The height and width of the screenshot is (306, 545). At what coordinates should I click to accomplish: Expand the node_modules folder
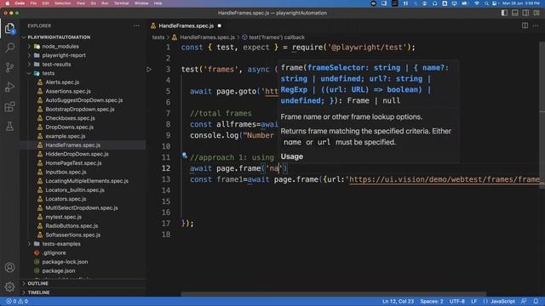(60, 46)
